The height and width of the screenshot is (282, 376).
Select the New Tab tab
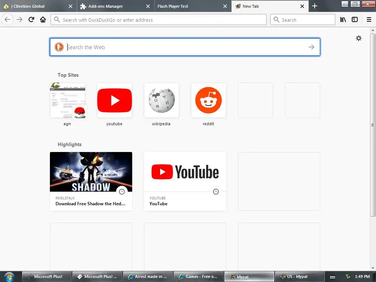(x=270, y=6)
